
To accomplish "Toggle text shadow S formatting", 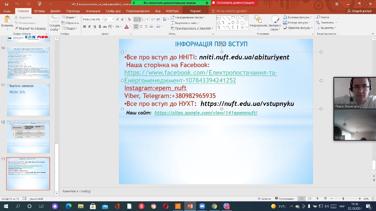I will [100, 27].
